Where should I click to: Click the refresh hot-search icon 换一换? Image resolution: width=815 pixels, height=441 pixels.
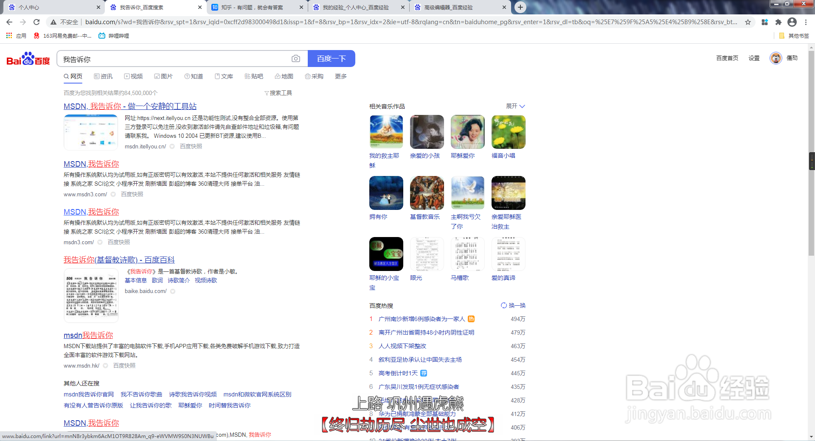[x=513, y=305]
